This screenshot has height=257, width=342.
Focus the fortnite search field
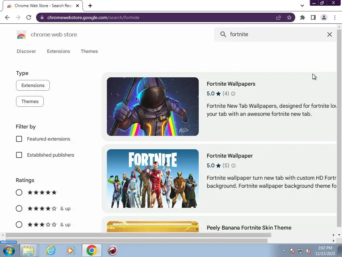[276, 34]
